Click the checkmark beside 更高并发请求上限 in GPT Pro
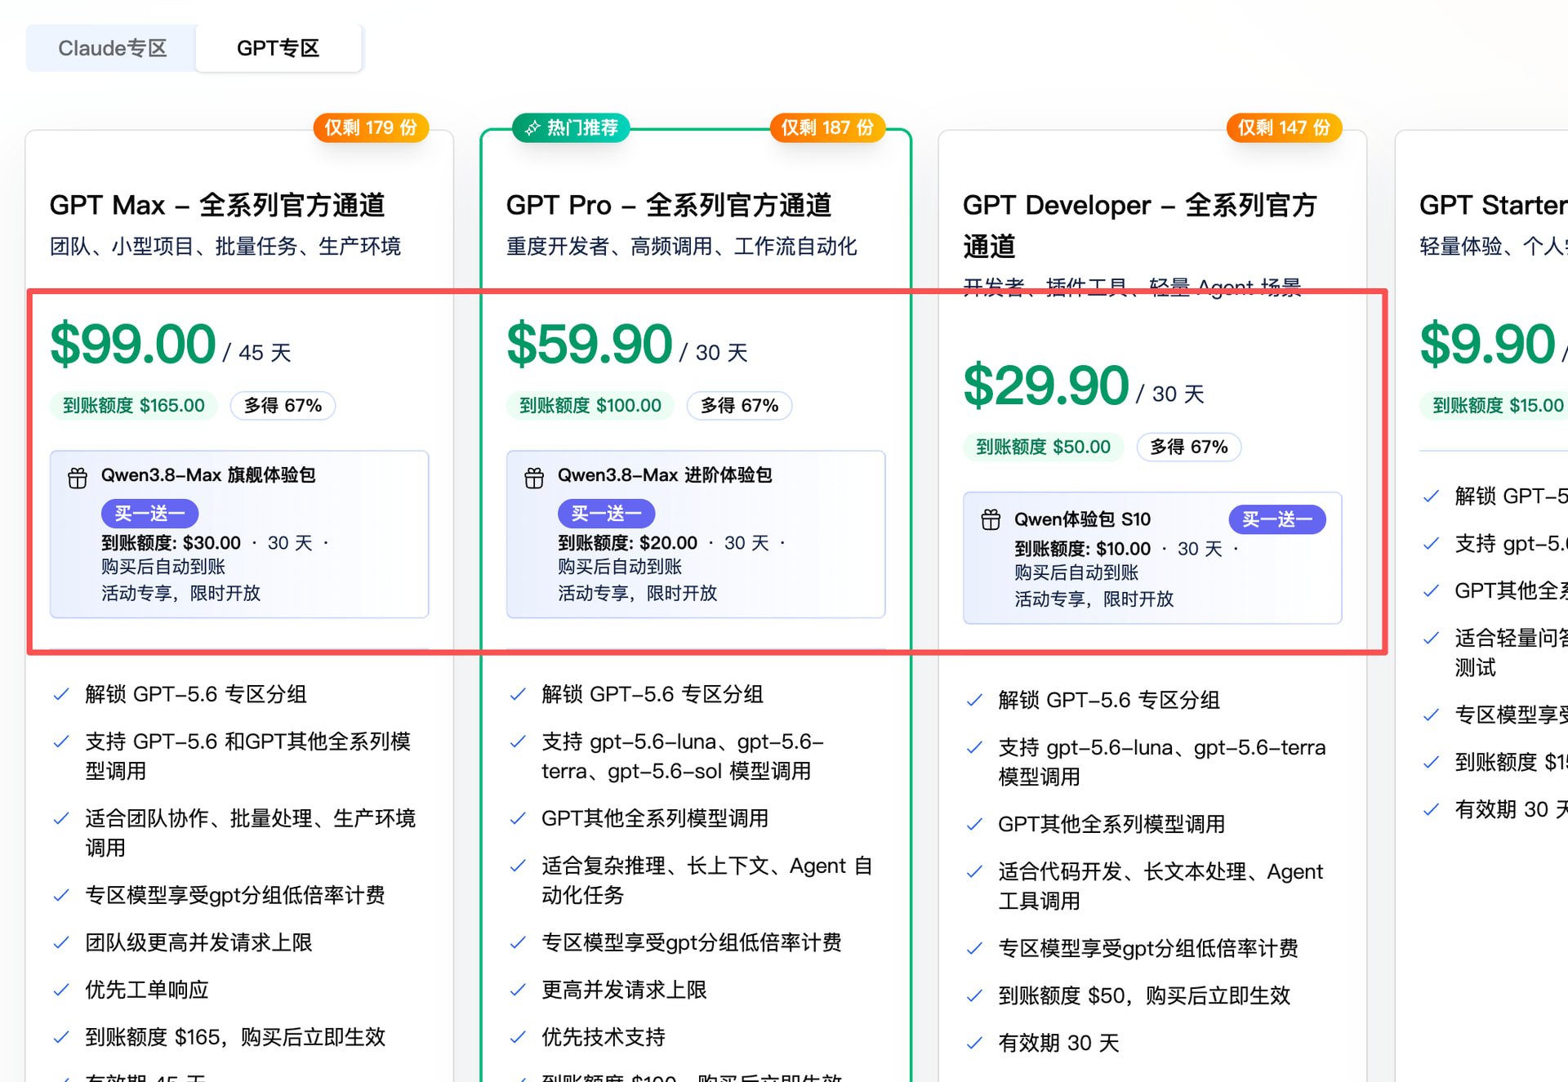This screenshot has width=1568, height=1082. click(x=518, y=991)
